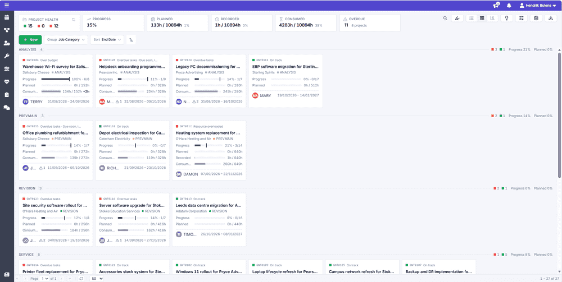The image size is (562, 282).
Task: Click the Overdue 11 summary card
Action: [x=370, y=23]
